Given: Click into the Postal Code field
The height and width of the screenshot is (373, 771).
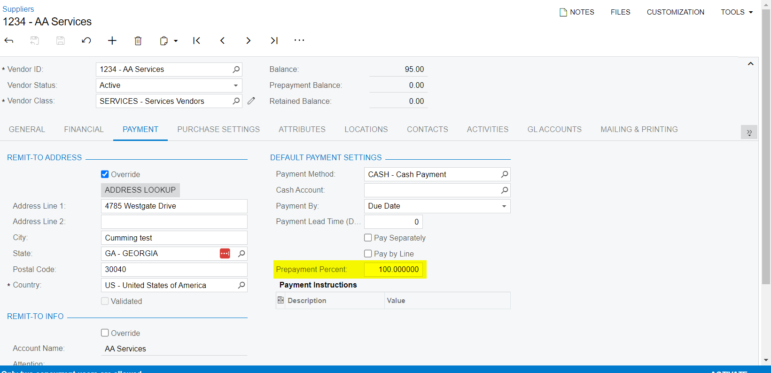Looking at the screenshot, I should click(x=174, y=270).
